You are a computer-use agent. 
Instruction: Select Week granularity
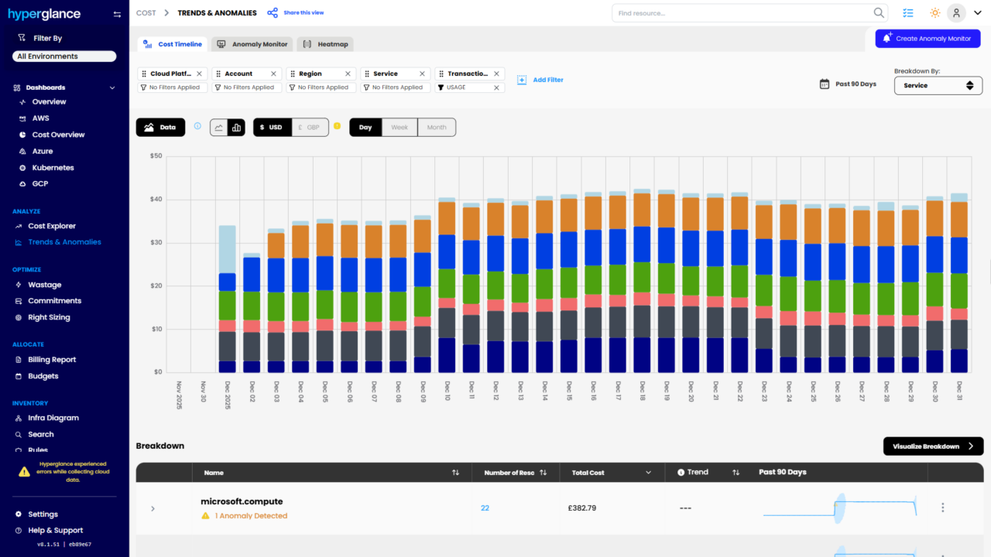pyautogui.click(x=399, y=128)
